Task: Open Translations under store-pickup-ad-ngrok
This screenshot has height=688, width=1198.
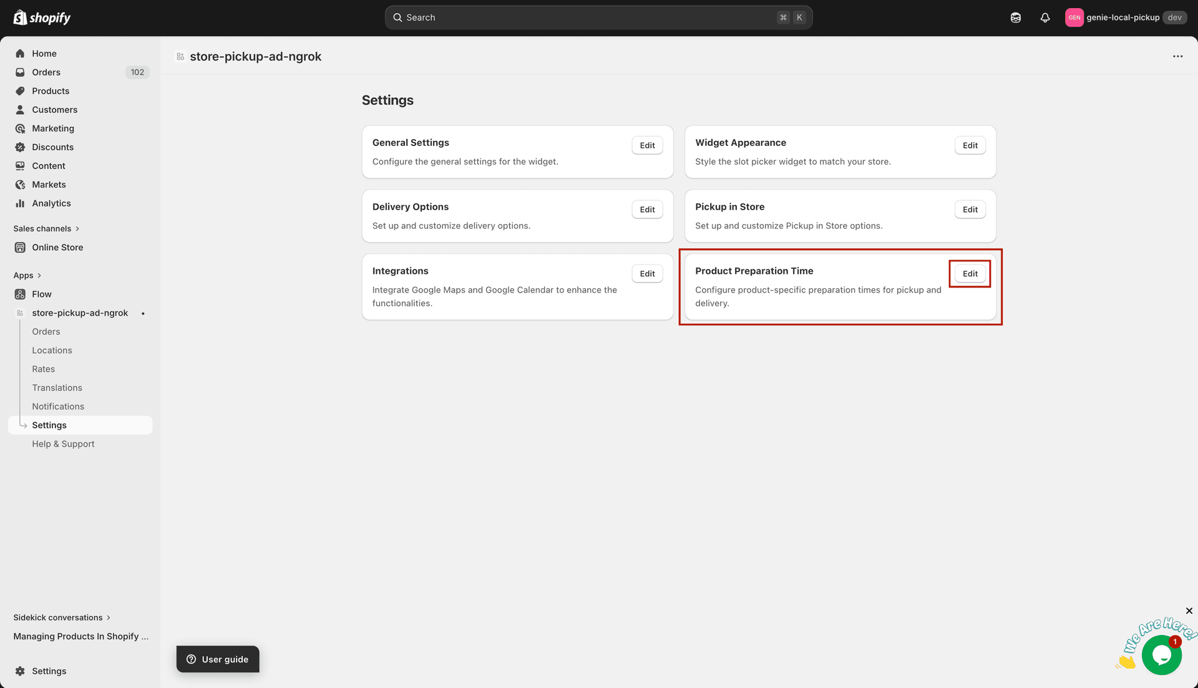Action: point(57,387)
